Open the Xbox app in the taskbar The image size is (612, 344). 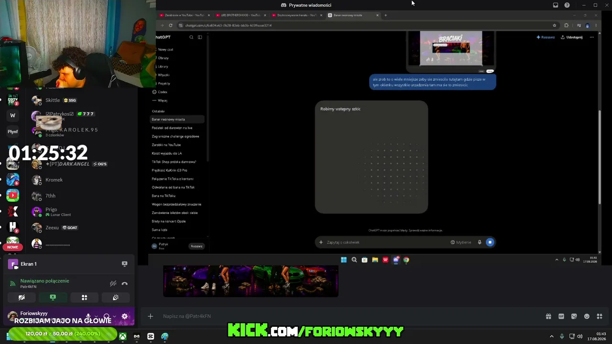(123, 336)
